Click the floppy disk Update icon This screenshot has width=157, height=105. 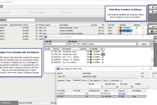click(152, 31)
